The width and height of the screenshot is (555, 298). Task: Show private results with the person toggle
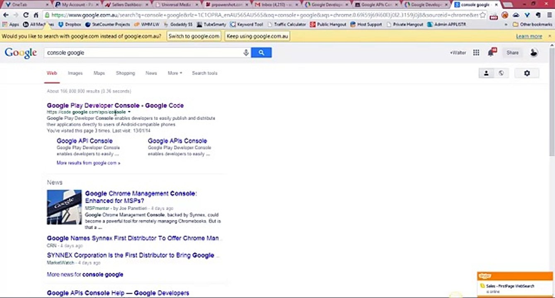pos(486,73)
